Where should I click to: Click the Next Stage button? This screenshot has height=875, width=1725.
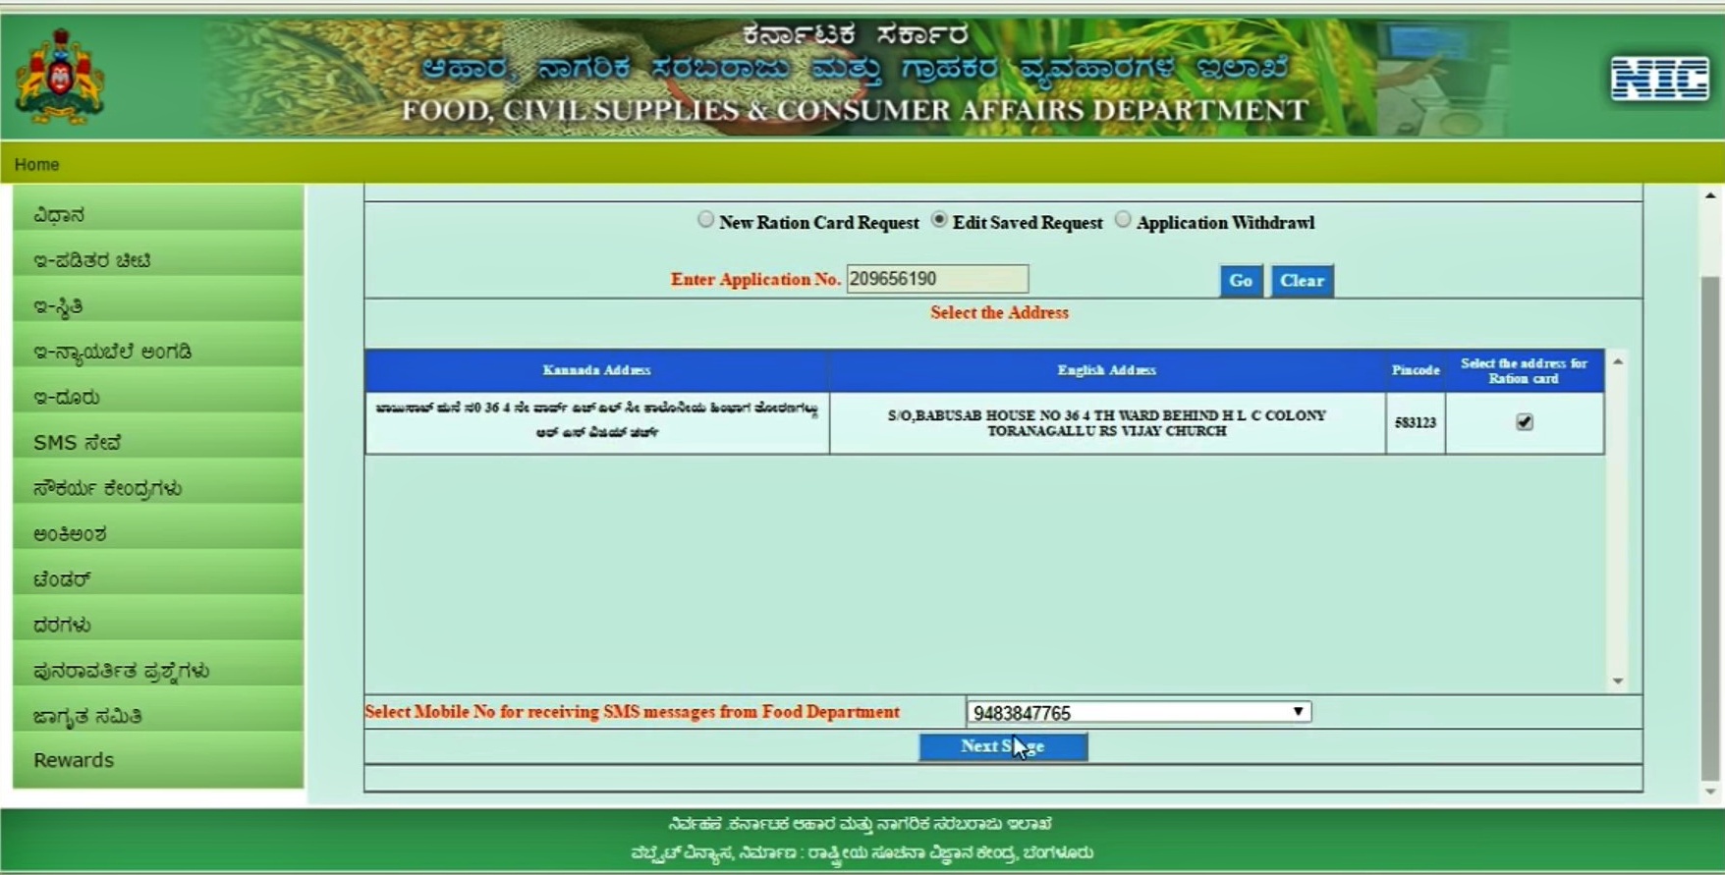(x=1003, y=746)
